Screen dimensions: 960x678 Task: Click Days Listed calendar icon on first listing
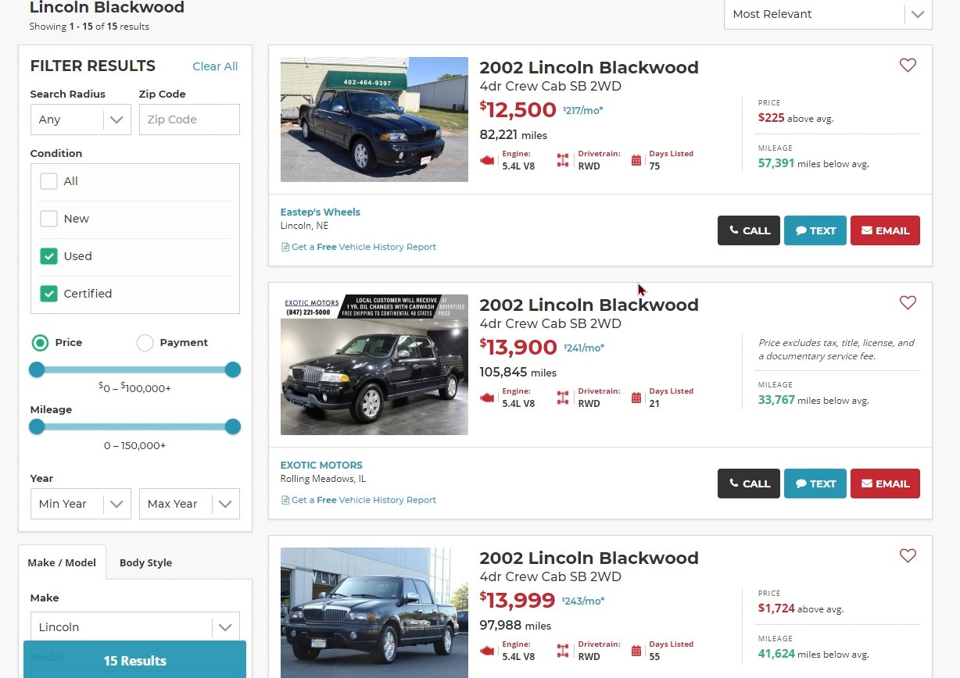636,160
